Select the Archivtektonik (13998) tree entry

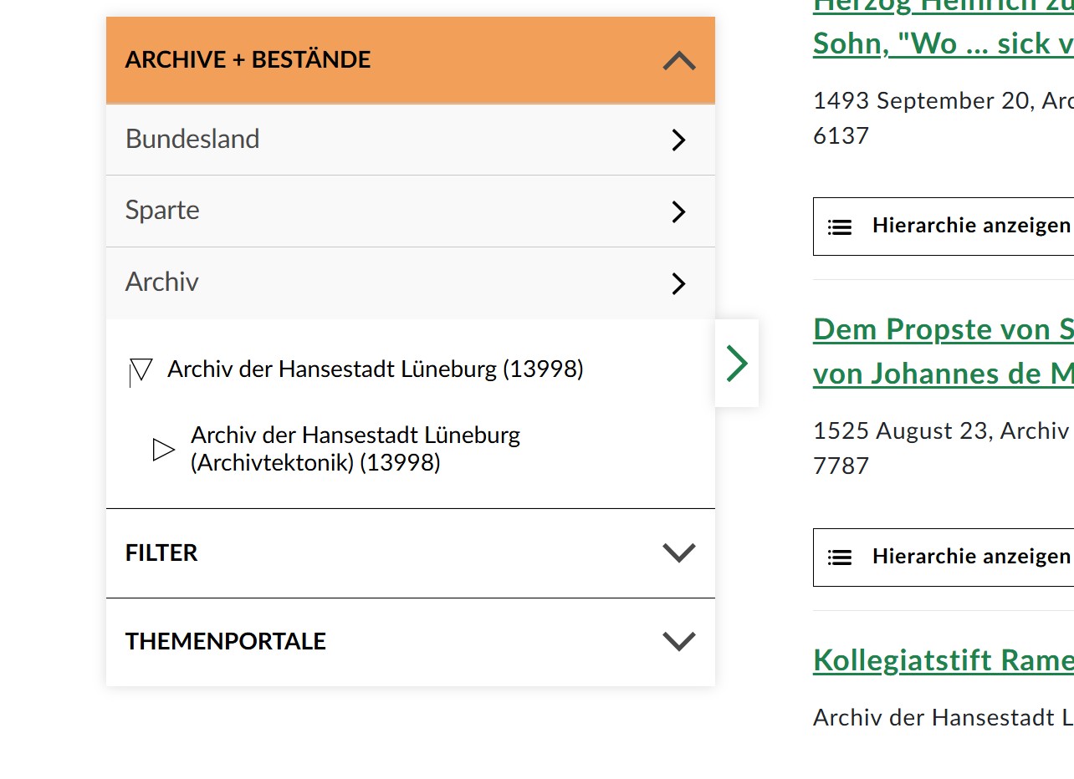click(355, 449)
